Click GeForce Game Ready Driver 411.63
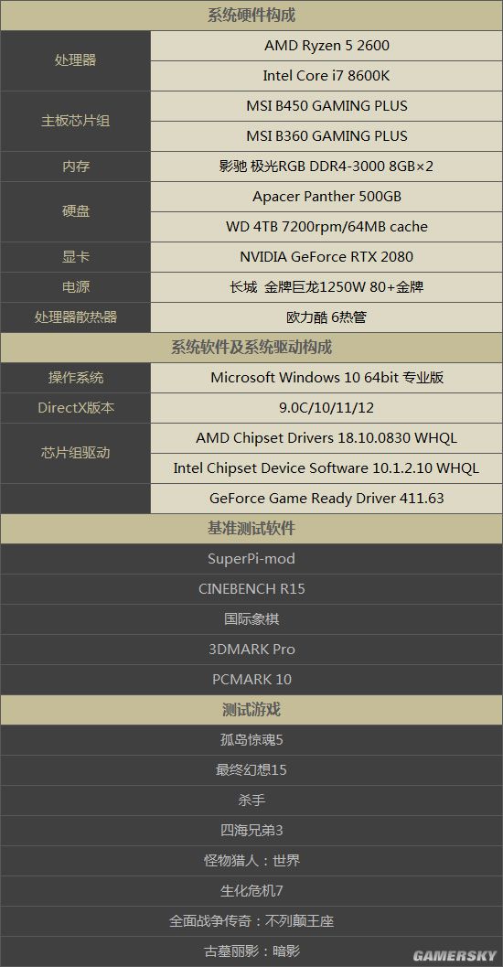Image resolution: width=503 pixels, height=967 pixels. [x=326, y=499]
